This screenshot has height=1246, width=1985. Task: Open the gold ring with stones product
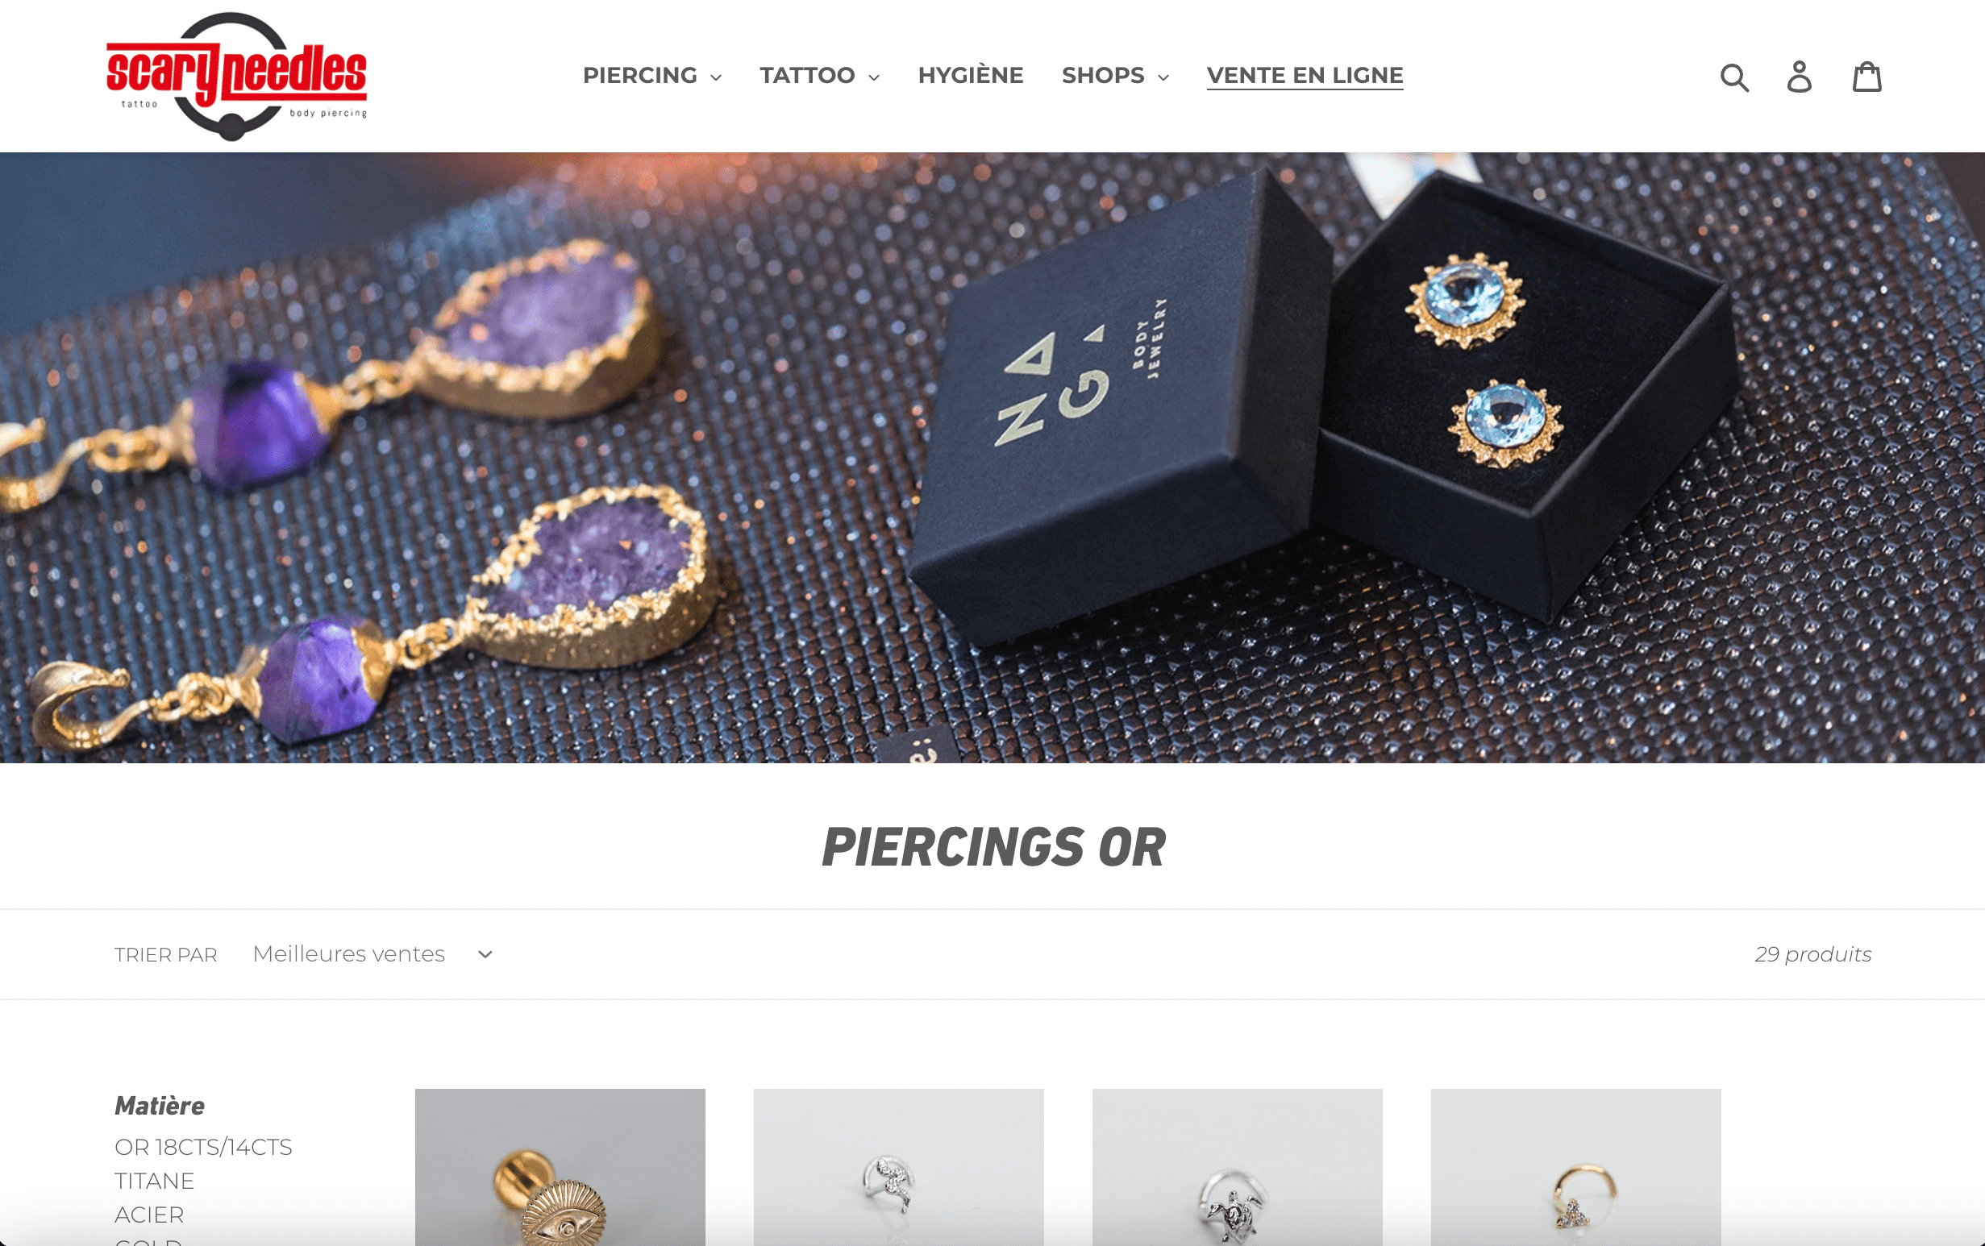coord(1576,1167)
